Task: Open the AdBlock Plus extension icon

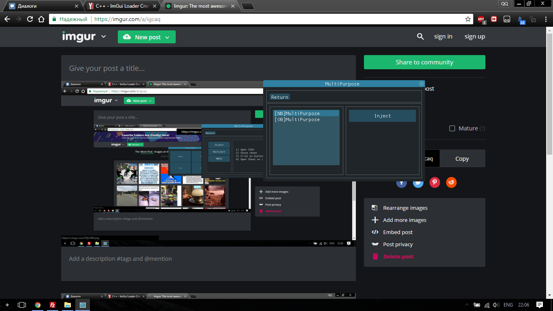Action: (x=481, y=19)
